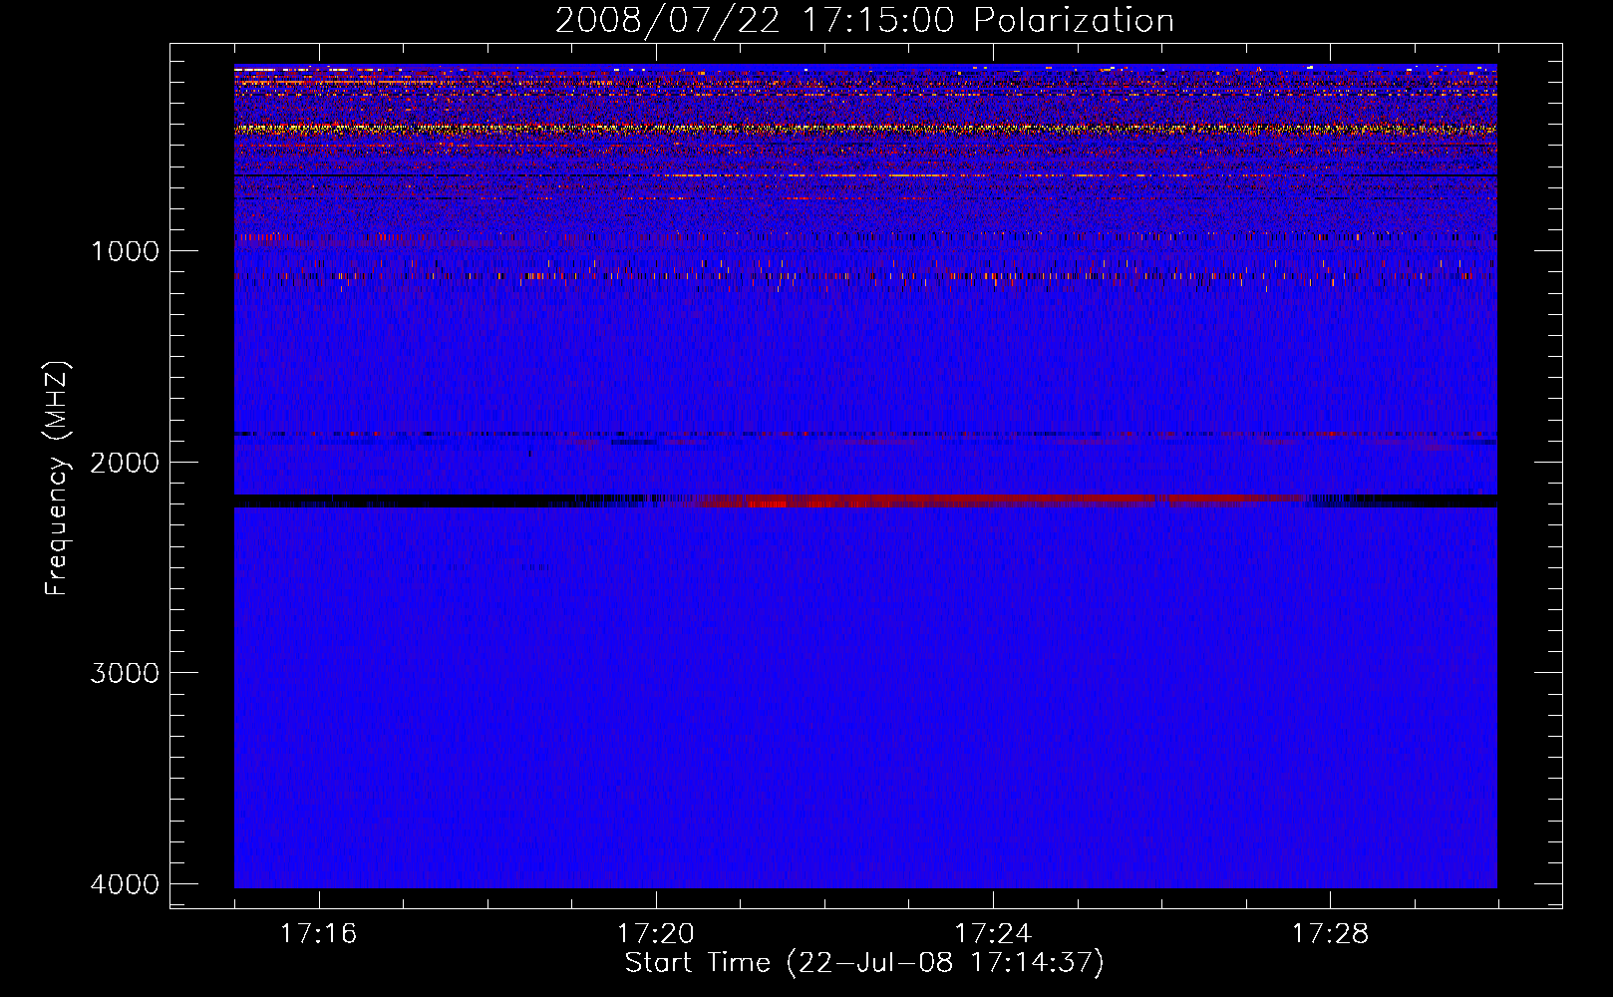Click the yellow noisy band near the spectrogram top
The width and height of the screenshot is (1613, 997).
(x=865, y=129)
